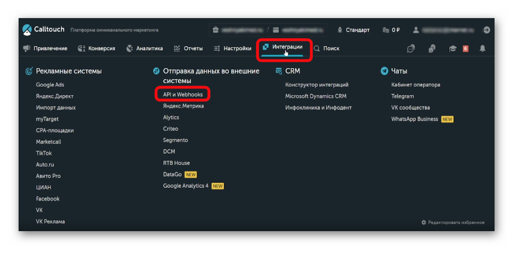
Task: Click the Настройки sliders icon
Action: click(216, 49)
